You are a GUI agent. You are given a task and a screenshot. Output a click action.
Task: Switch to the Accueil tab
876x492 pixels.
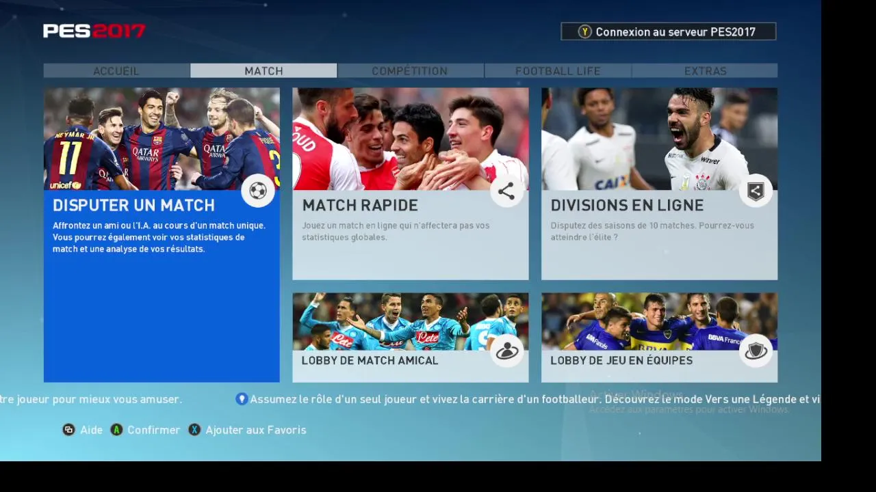[116, 71]
